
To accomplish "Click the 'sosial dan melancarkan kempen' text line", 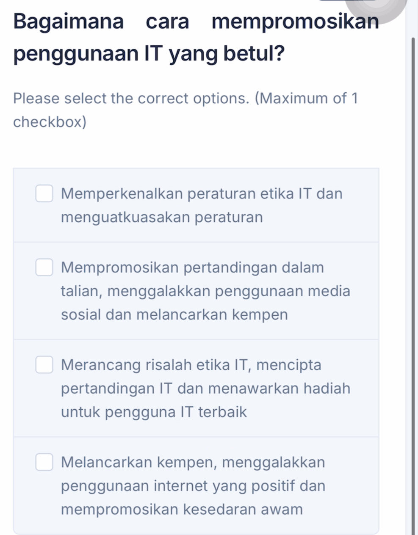I will tap(174, 315).
